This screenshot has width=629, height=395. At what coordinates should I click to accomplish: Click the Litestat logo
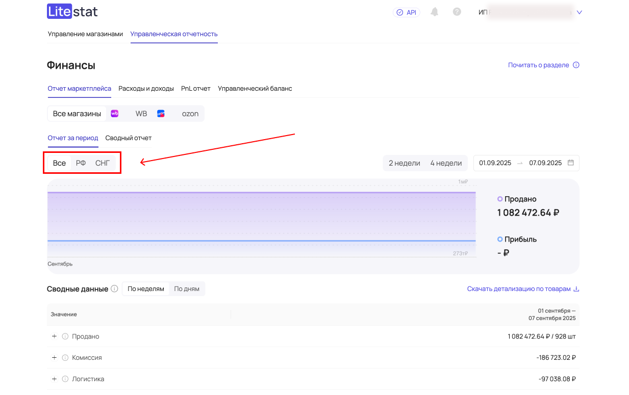72,12
